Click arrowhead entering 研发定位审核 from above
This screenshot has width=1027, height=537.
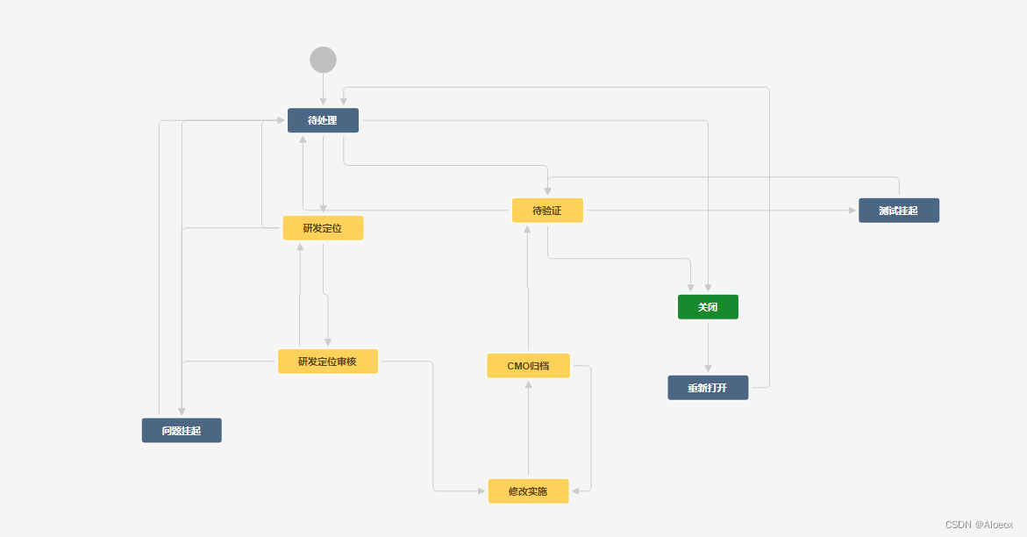(328, 342)
